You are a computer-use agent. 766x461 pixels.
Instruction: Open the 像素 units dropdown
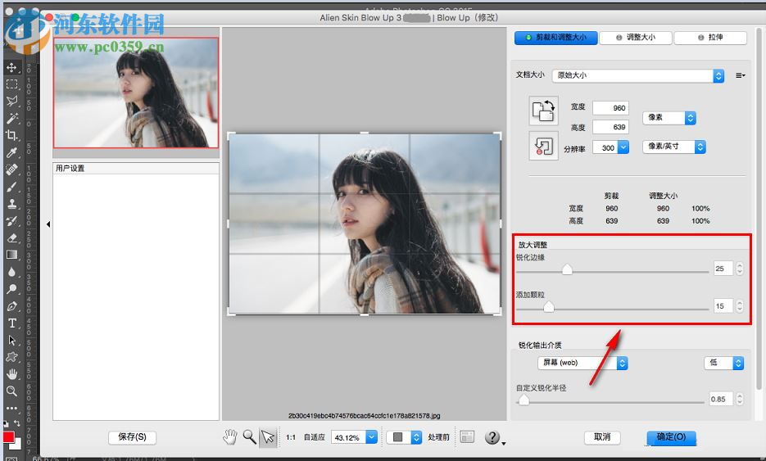click(669, 118)
